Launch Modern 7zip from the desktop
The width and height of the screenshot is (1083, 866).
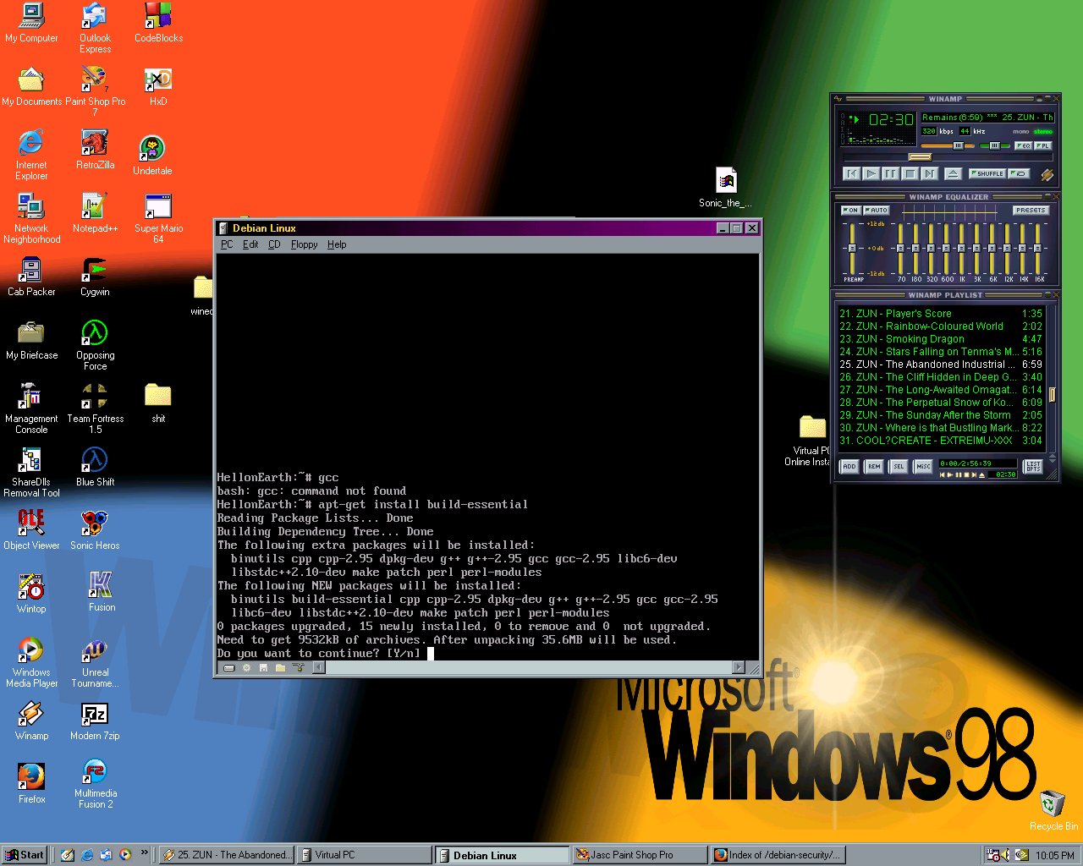pos(95,721)
